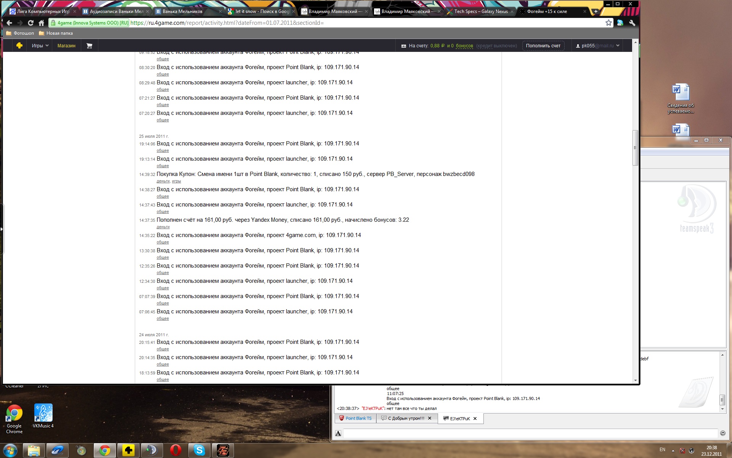Image resolution: width=732 pixels, height=458 pixels.
Task: Open the Магазин store link
Action: click(66, 45)
